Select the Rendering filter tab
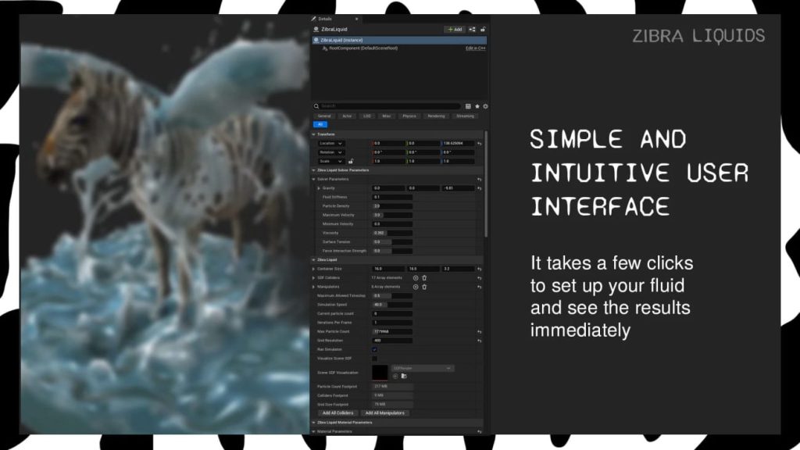 click(436, 116)
